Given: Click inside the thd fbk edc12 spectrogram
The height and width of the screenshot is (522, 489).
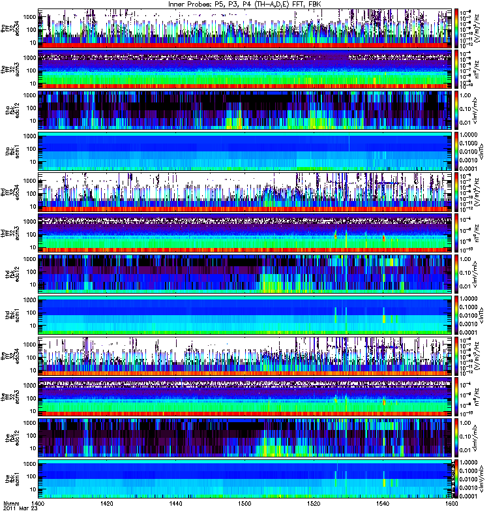Looking at the screenshot, I should pos(245,274).
